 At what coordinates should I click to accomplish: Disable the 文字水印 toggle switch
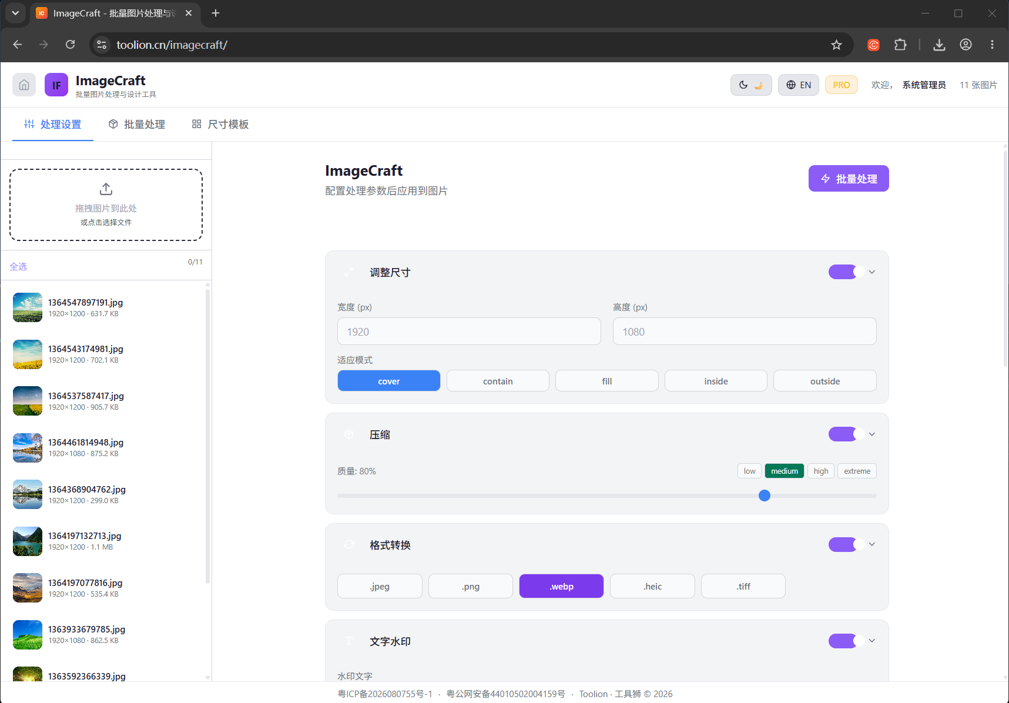[846, 641]
